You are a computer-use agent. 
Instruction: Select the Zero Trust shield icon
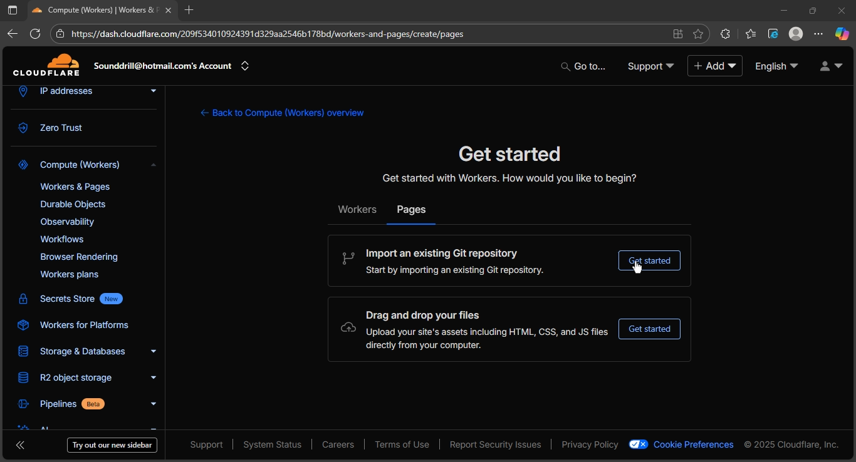click(x=23, y=128)
